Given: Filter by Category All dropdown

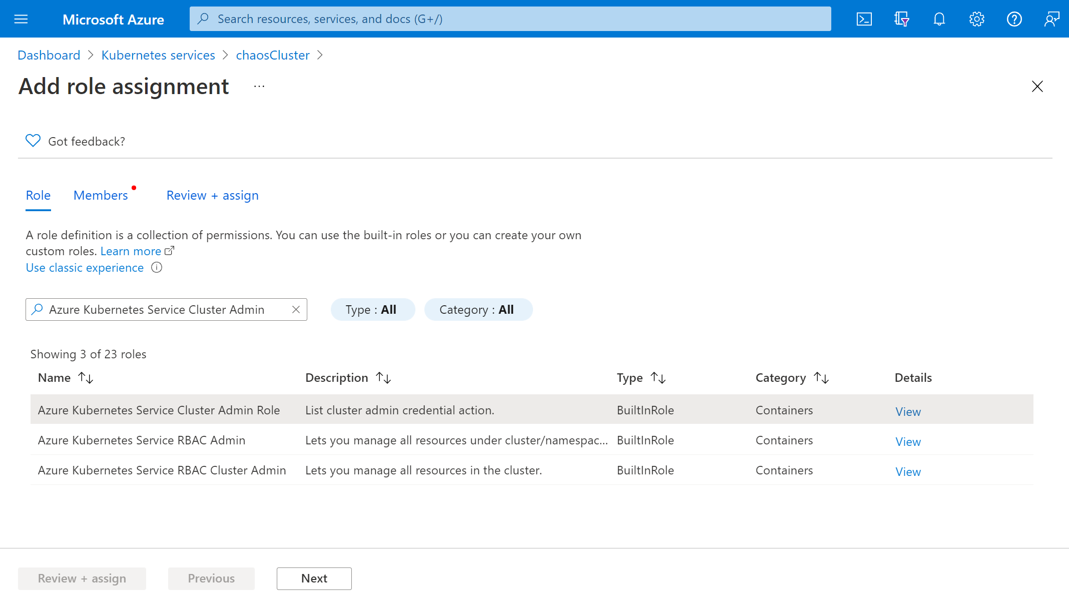Looking at the screenshot, I should tap(476, 309).
